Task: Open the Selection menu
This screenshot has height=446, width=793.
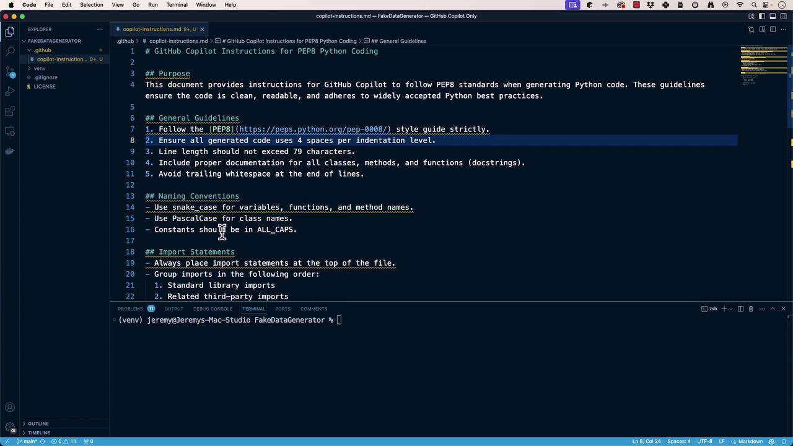Action: 91,5
